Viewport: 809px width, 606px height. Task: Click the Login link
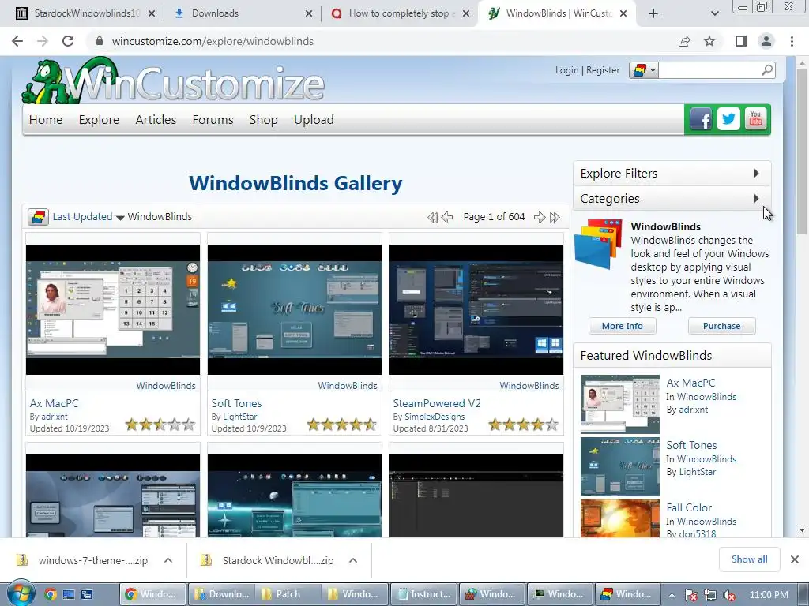click(x=566, y=70)
